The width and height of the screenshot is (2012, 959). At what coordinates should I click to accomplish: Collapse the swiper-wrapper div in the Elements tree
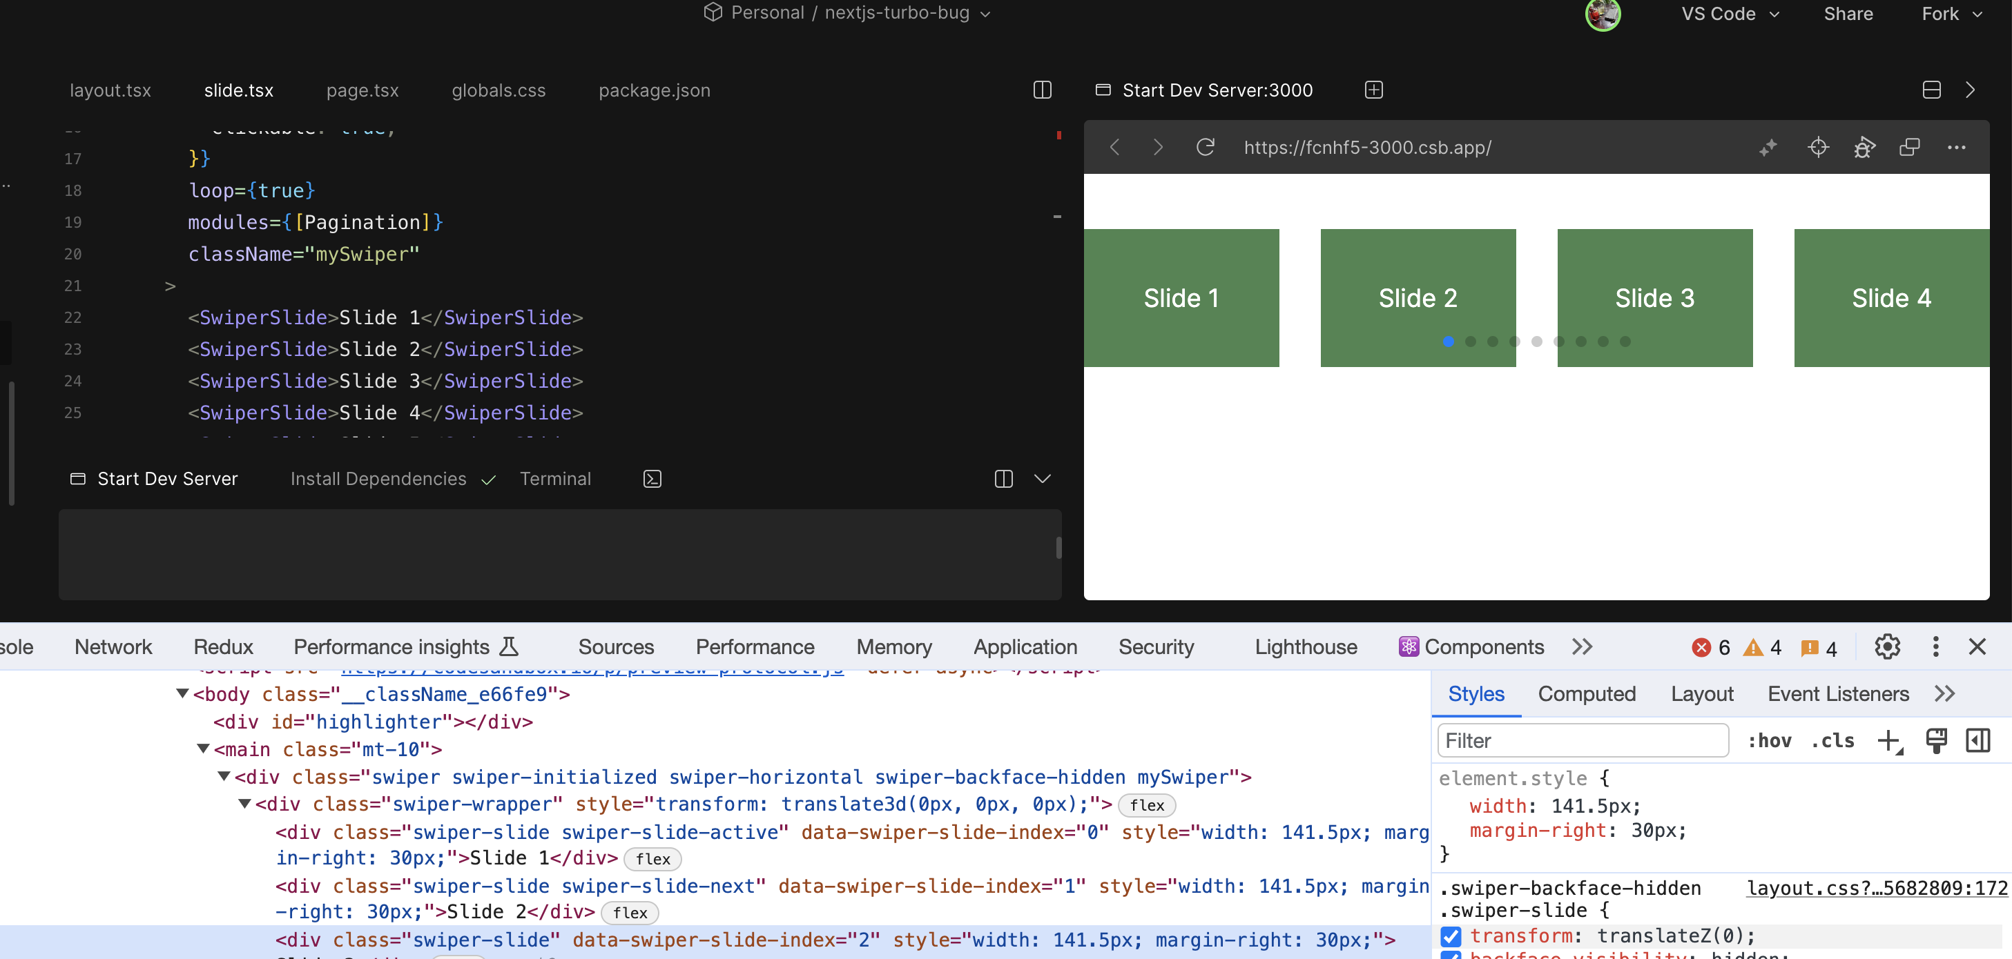[x=246, y=804]
